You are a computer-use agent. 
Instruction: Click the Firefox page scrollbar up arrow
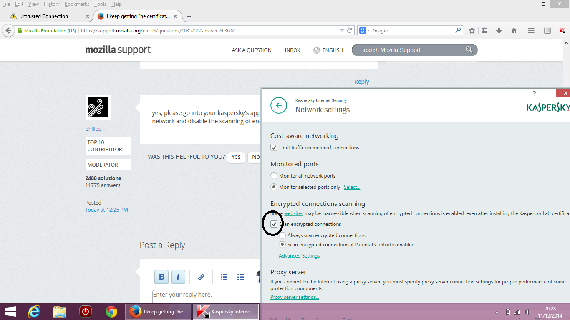pos(566,43)
